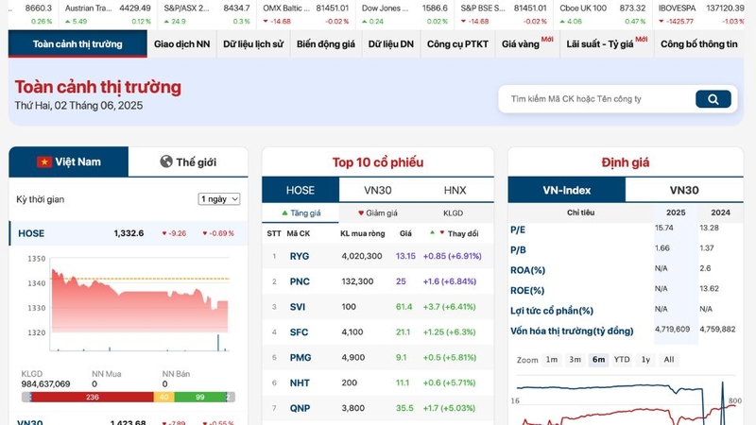This screenshot has height=425, width=756.
Task: Set chart zoom to YTD
Action: (622, 360)
